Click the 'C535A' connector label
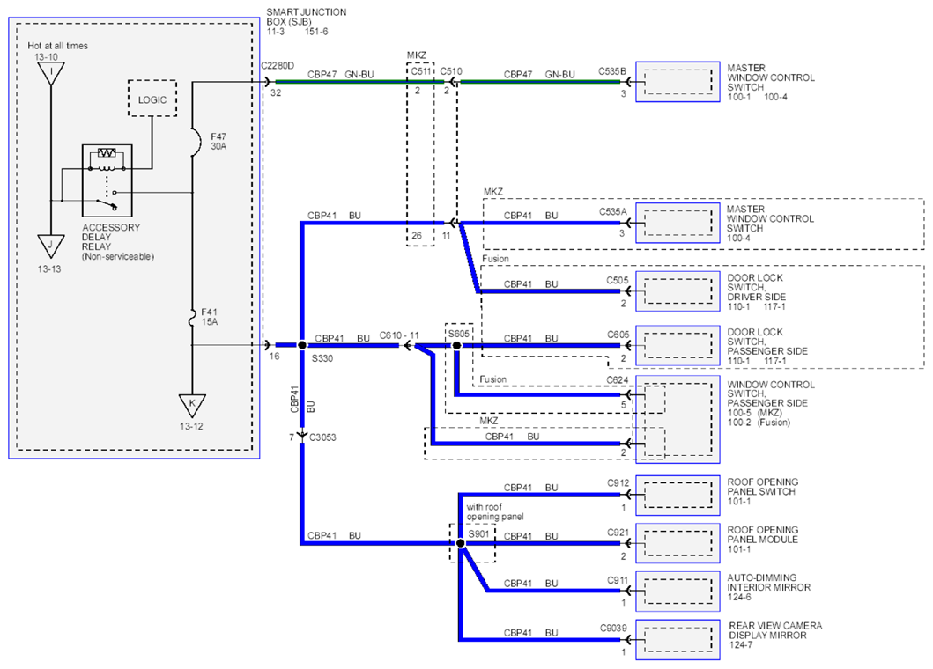 [613, 211]
